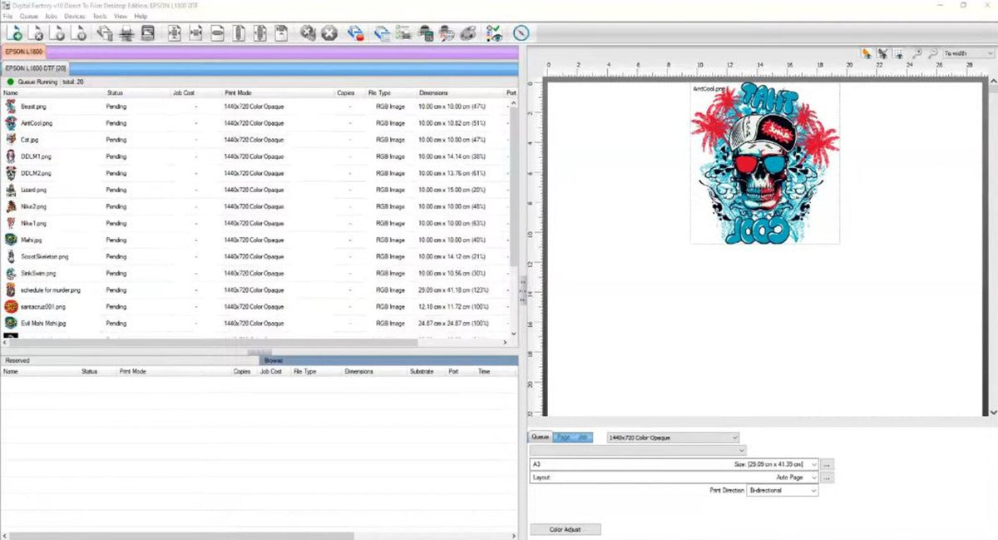This screenshot has width=998, height=540.
Task: Click the ellipsis button beside Layout
Action: click(x=827, y=478)
